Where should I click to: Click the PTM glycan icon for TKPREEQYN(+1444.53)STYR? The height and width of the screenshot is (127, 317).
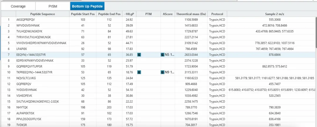(139, 72)
